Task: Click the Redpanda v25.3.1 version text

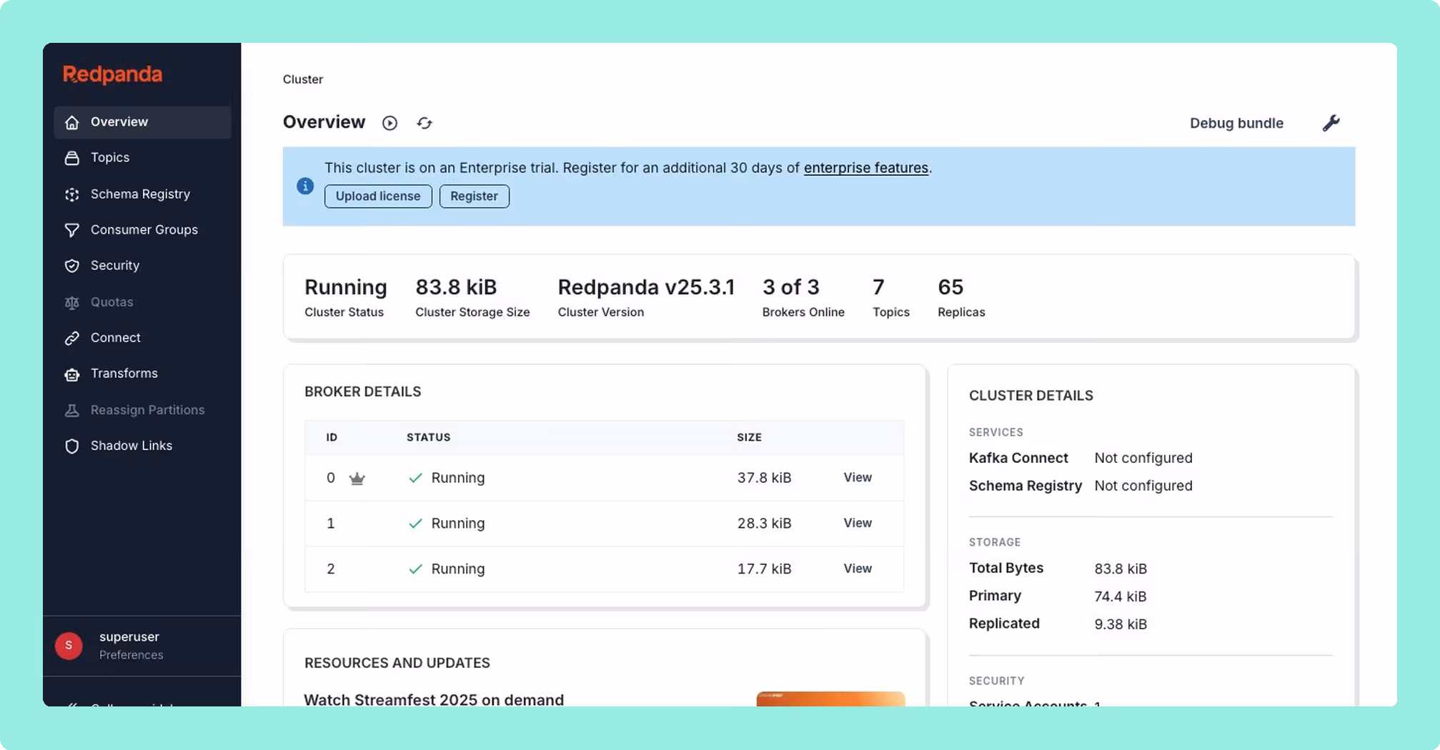Action: (646, 287)
